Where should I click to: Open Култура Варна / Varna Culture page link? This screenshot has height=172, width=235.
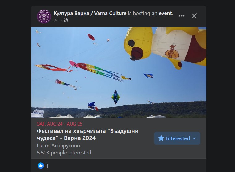pos(90,13)
